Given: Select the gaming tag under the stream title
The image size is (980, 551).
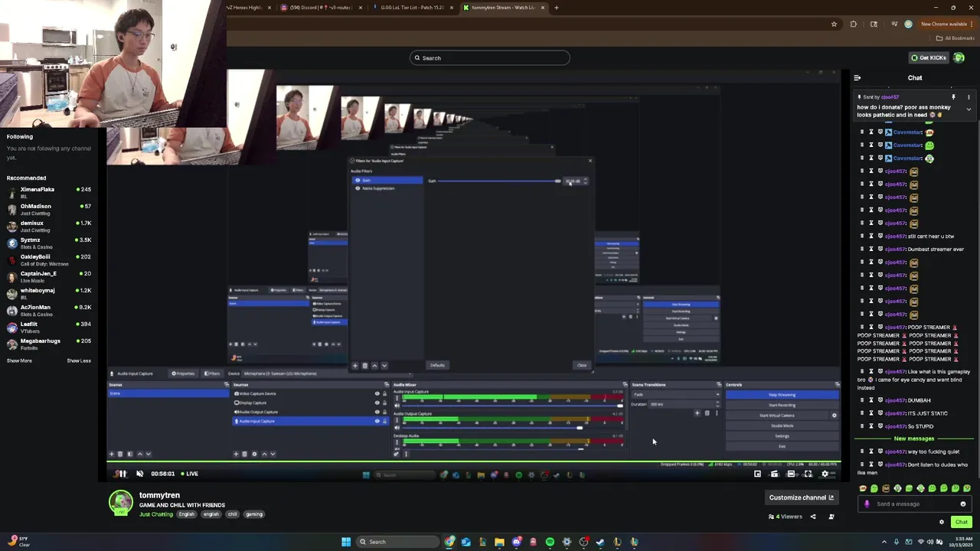Looking at the screenshot, I should tap(254, 514).
